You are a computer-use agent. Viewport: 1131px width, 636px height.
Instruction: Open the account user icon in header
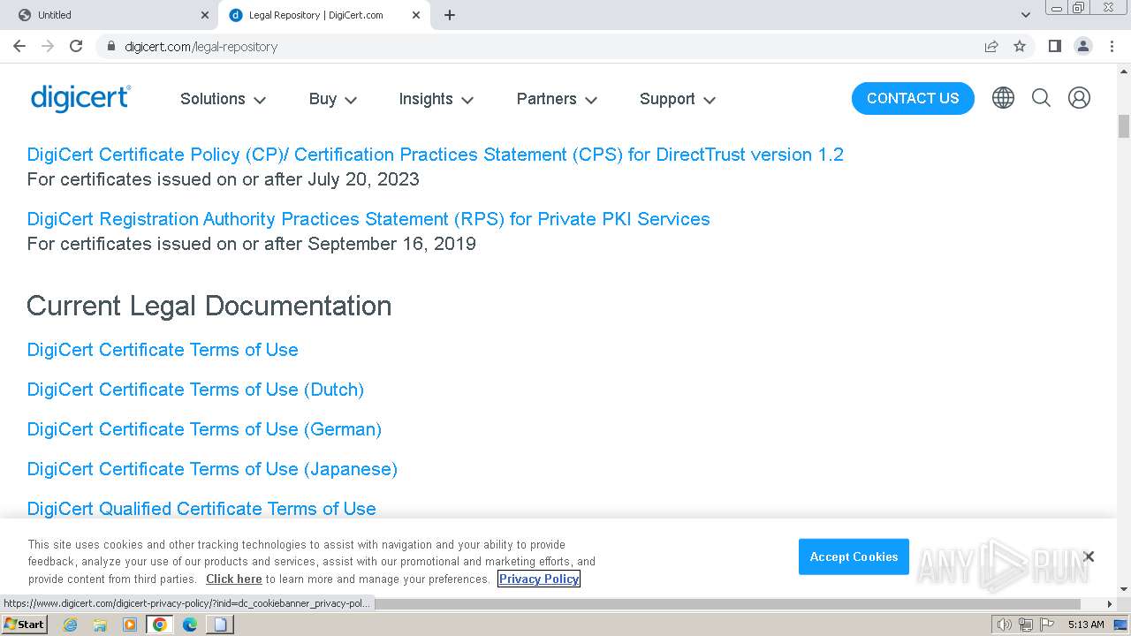pos(1079,98)
